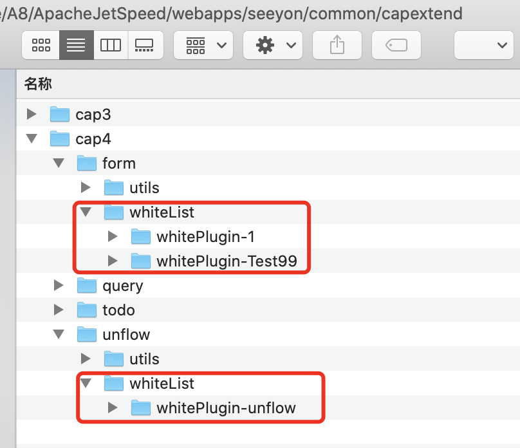Image resolution: width=520 pixels, height=448 pixels.
Task: Open the dropdown at toolbar's right edge
Action: 487,45
